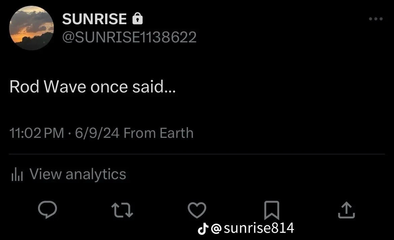394x240 pixels.
Task: Click the SUNRISE display name
Action: (95, 19)
